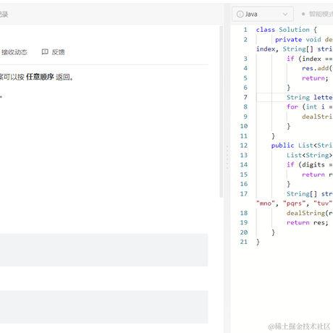Viewport: 333px width, 333px height.
Task: Click 'List<String>' on line 13
Action: (309, 155)
